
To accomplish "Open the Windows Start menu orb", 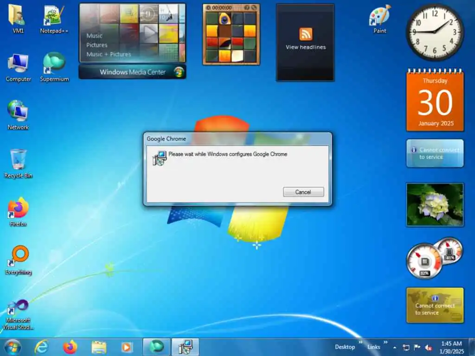I will [x=13, y=347].
